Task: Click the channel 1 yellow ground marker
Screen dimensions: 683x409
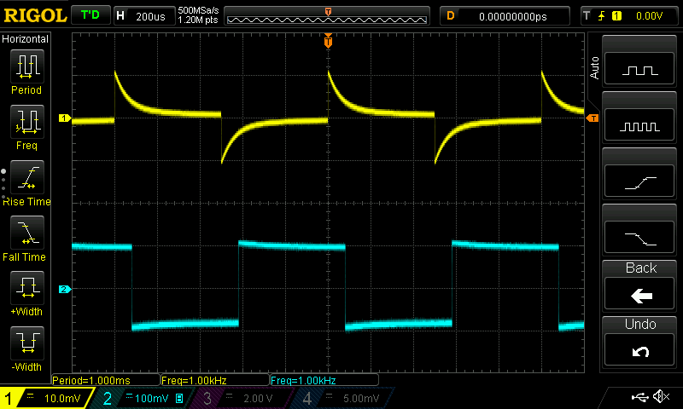Action: (x=65, y=118)
